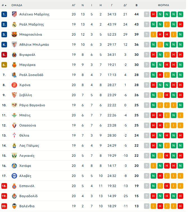
Task: Click Atlético Madrid's red H form badge
Action: pyautogui.click(x=153, y=14)
